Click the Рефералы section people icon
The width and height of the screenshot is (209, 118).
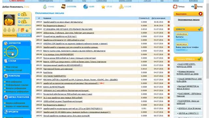(6, 76)
